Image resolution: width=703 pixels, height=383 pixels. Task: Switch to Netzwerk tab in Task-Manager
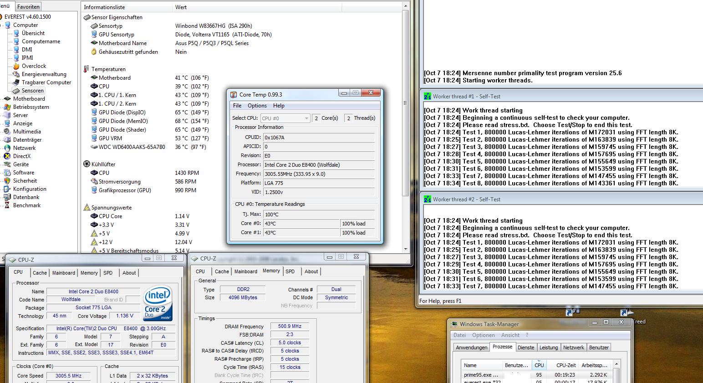(x=574, y=347)
